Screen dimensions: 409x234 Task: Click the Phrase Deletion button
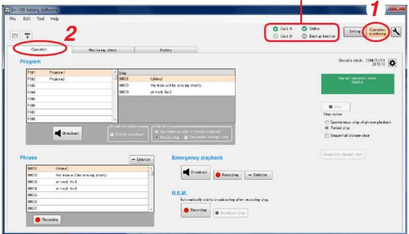(x=141, y=159)
